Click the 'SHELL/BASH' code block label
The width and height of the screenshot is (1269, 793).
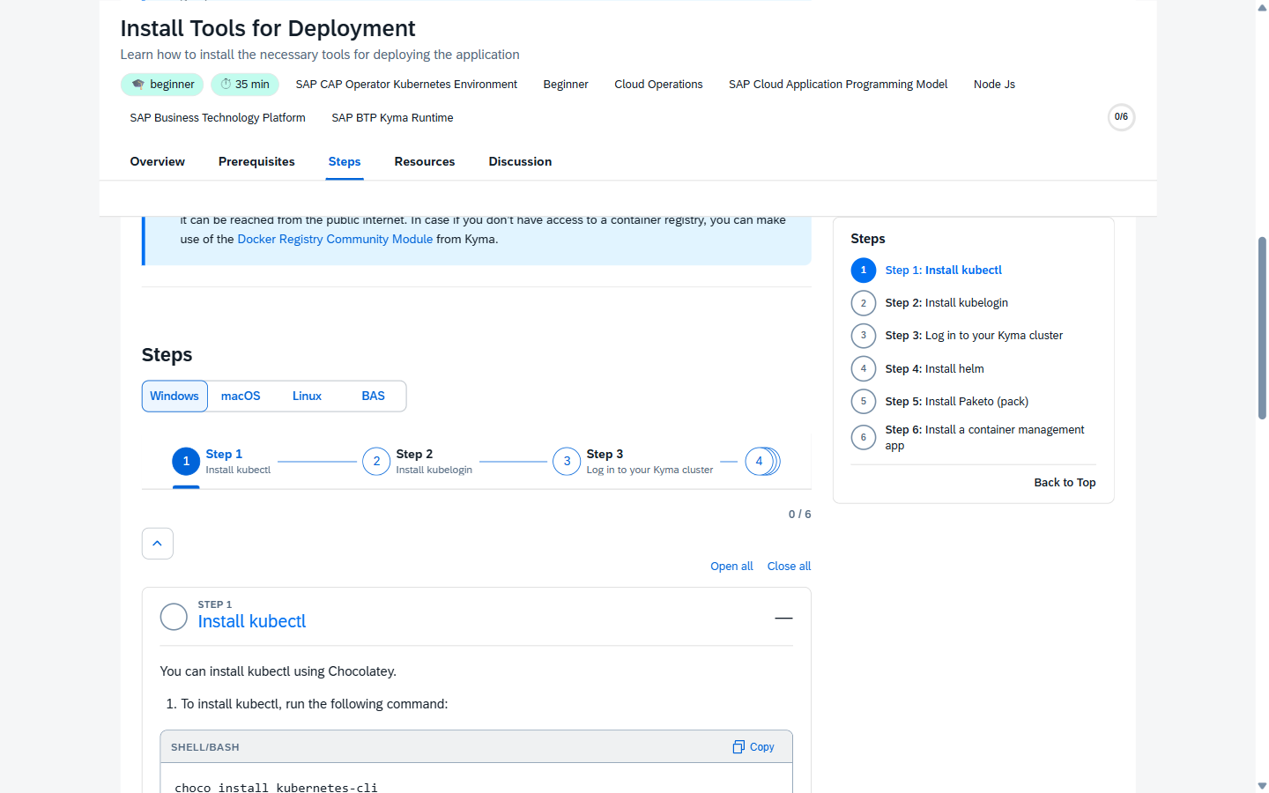205,747
